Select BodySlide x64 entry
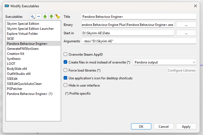The height and width of the screenshot is (135, 203). (33, 69)
